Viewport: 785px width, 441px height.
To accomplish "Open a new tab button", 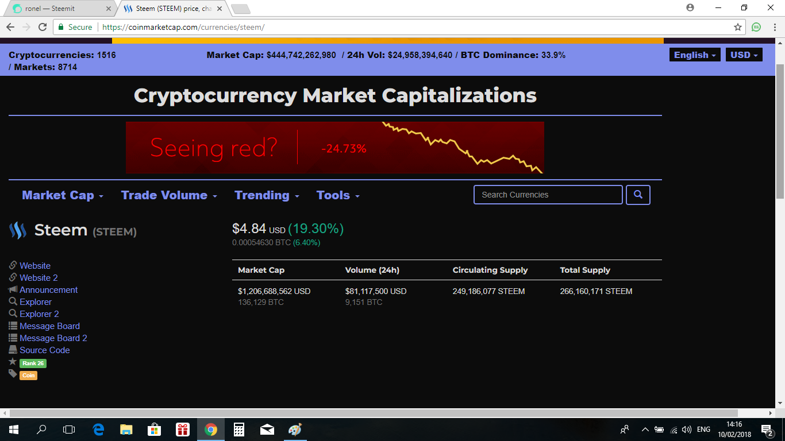I will point(240,9).
